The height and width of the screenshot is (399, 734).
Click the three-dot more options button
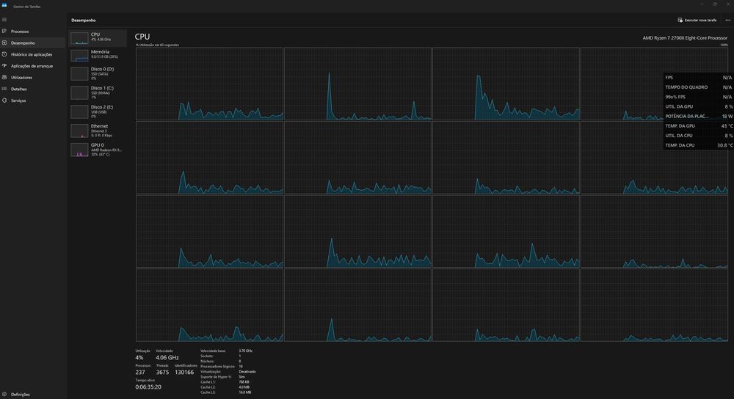[x=727, y=20]
